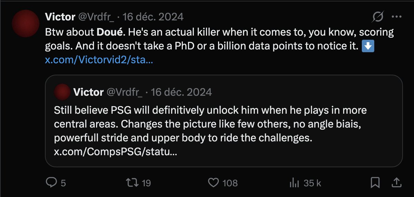This screenshot has width=414, height=197.
Task: Open the quoted post's small avatar
Action: [x=62, y=92]
